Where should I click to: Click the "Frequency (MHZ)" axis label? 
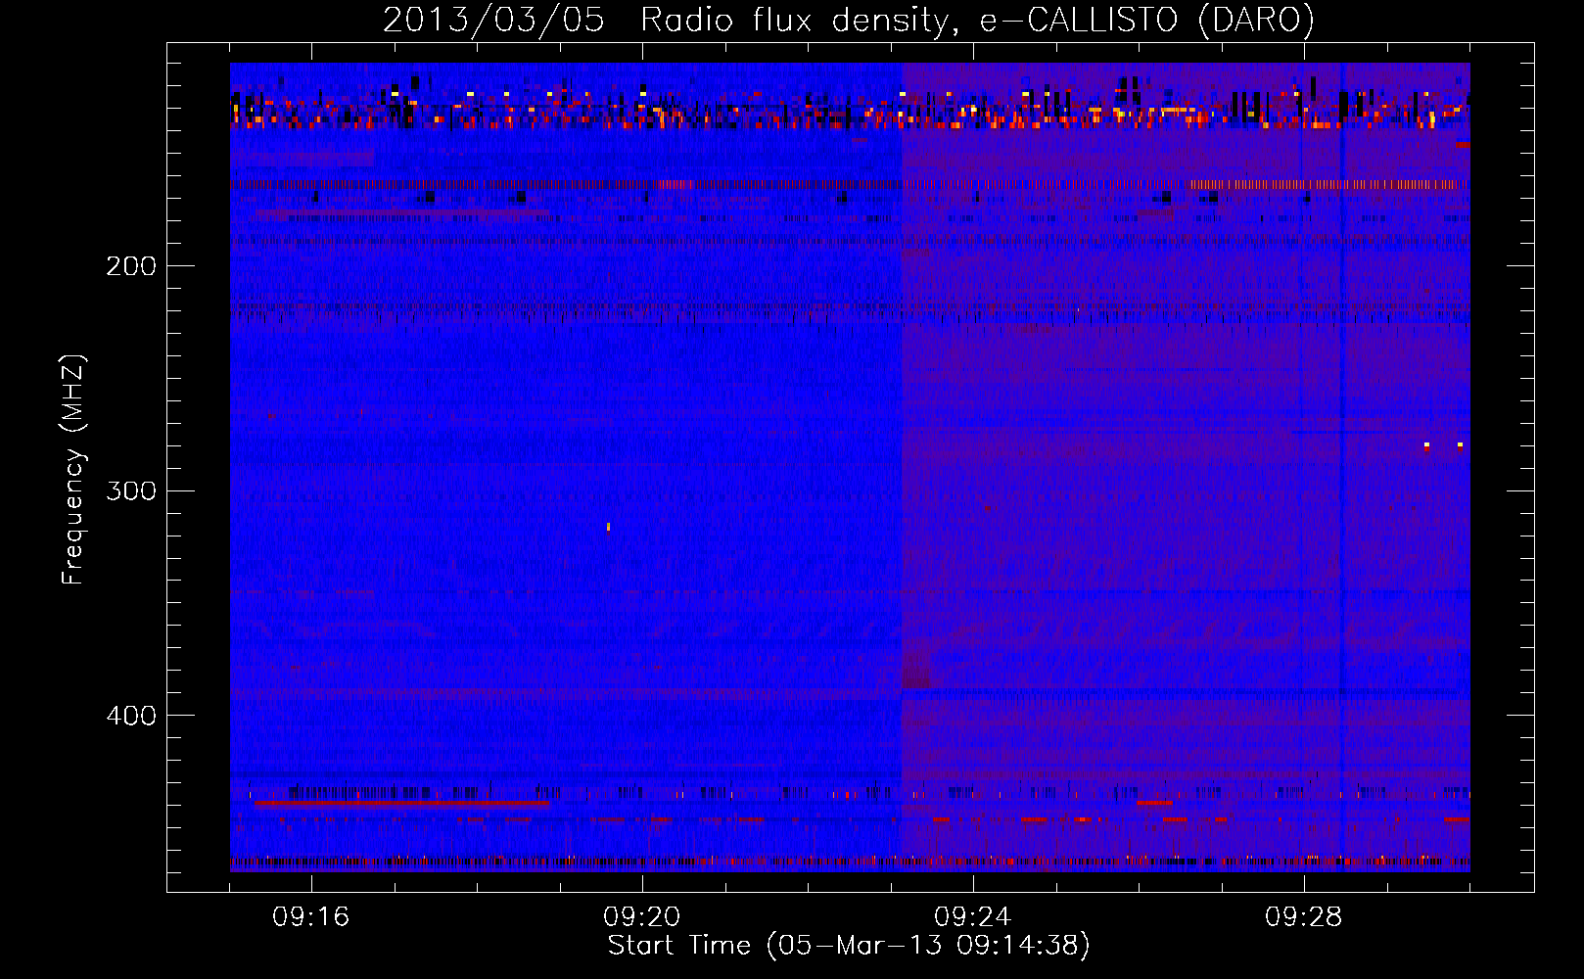click(x=73, y=470)
